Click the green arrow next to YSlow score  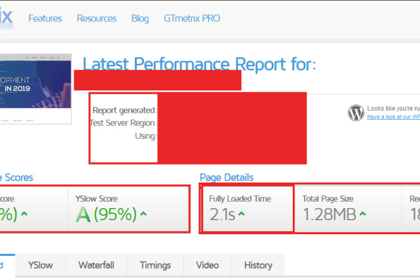(143, 214)
